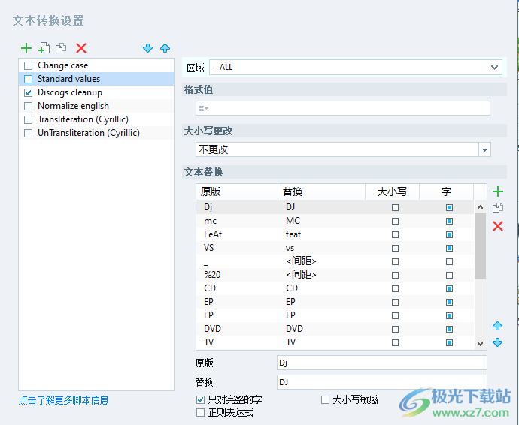
Task: Click the 字 column header
Action: 446,192
